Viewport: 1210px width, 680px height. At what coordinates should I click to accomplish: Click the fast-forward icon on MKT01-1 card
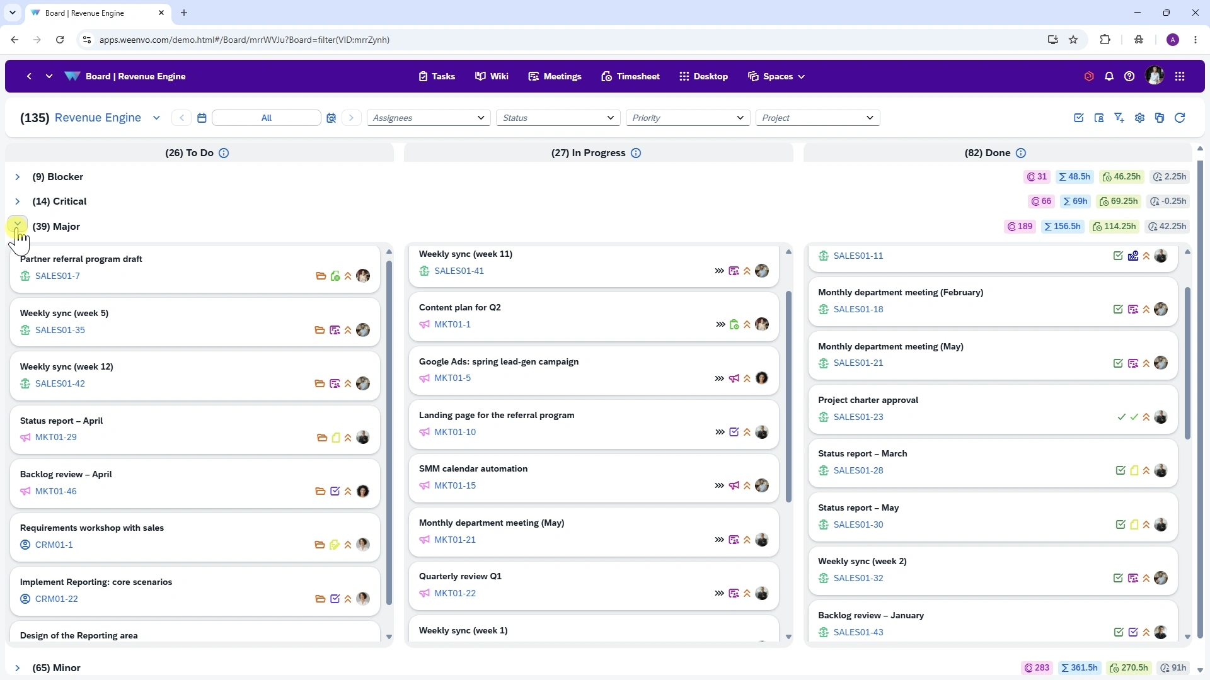coord(720,324)
